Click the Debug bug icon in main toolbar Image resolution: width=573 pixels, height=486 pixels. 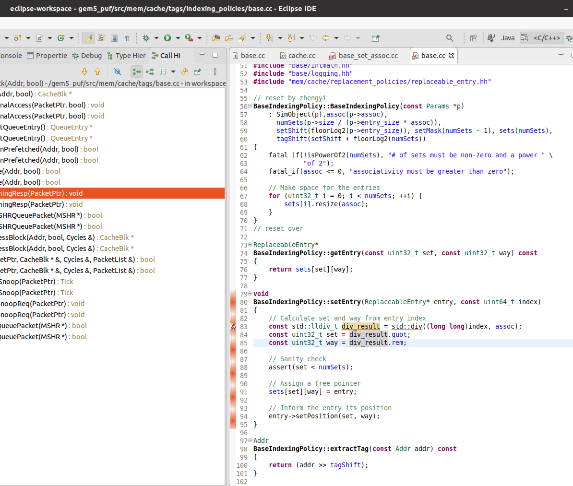point(146,38)
